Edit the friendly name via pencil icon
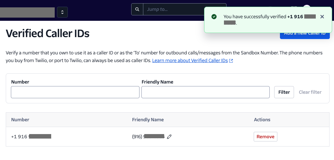 point(169,137)
